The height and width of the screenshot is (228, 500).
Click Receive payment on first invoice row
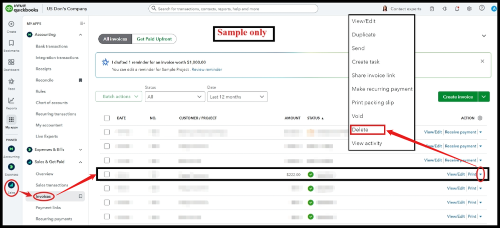tap(460, 132)
